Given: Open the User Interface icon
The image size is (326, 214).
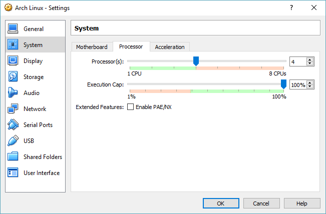Looking at the screenshot, I should click(13, 172).
